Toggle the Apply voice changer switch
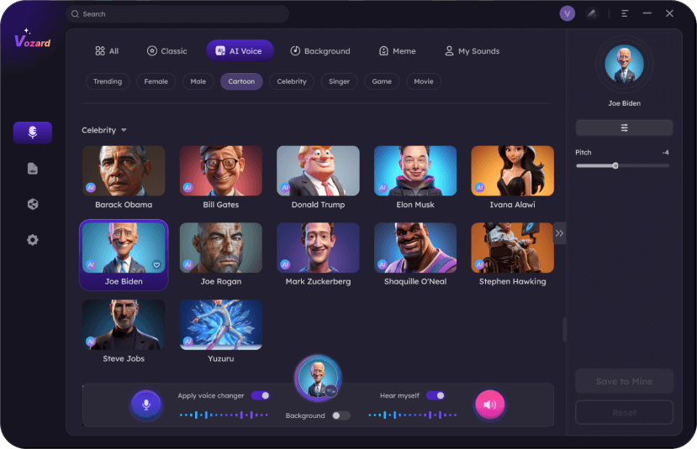The image size is (697, 449). click(260, 395)
